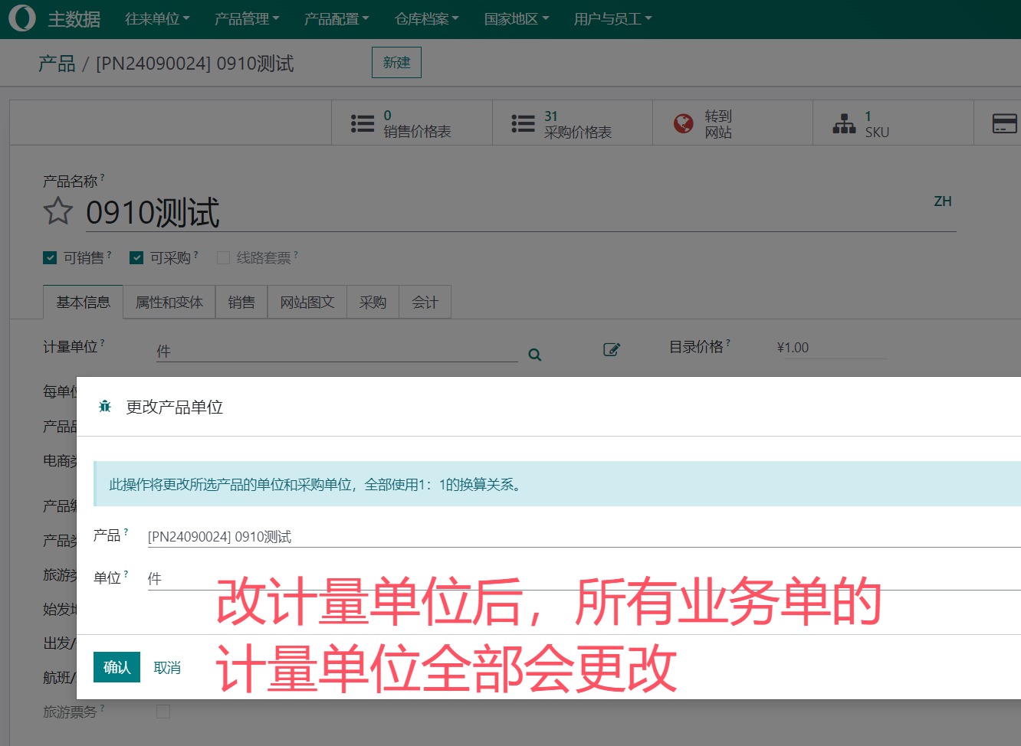Viewport: 1021px width, 746px height.
Task: Open the 销售价格表 list icon
Action: click(363, 123)
